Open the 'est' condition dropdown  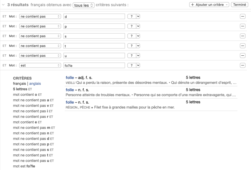[40, 65]
